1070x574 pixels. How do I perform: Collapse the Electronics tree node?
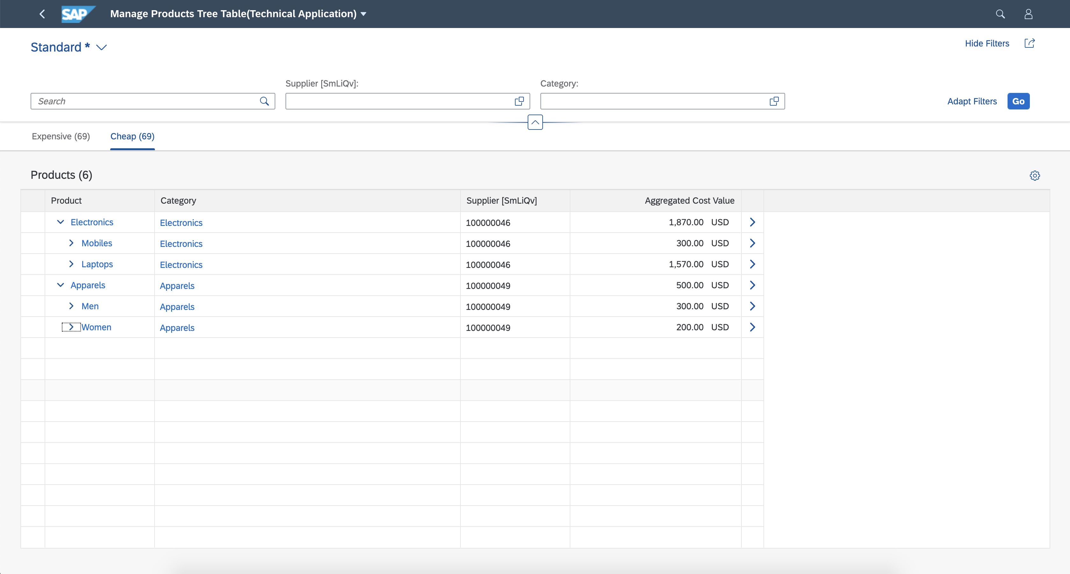60,222
